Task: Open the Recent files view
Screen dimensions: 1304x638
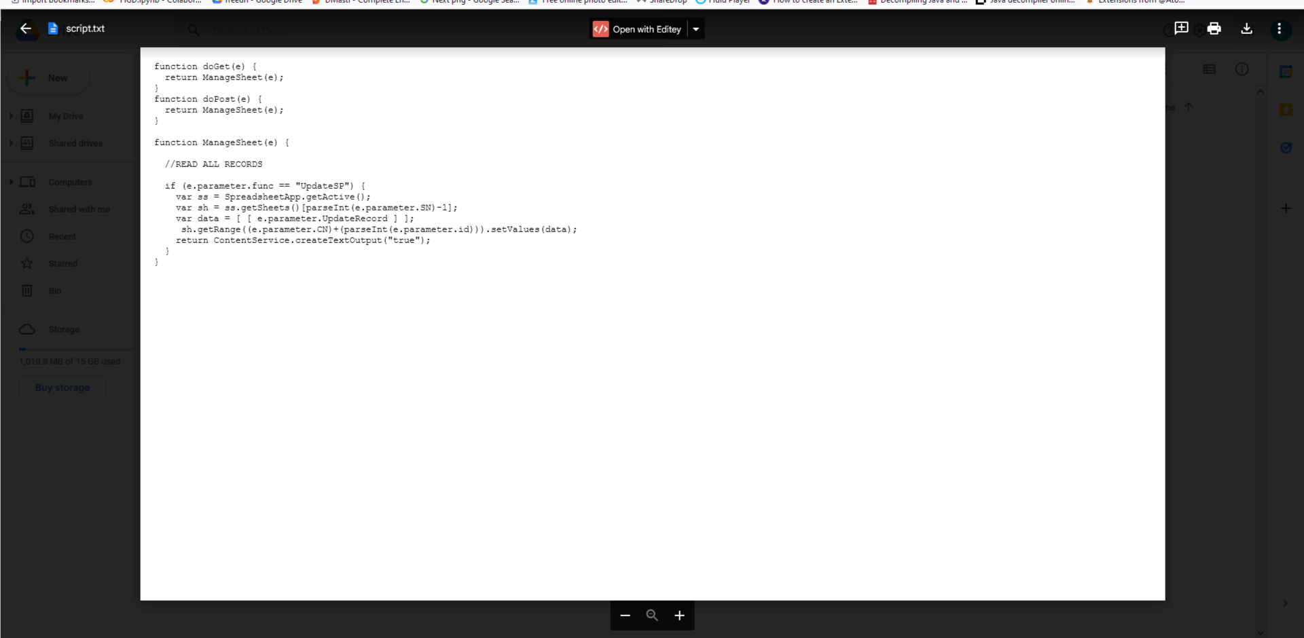Action: [62, 236]
